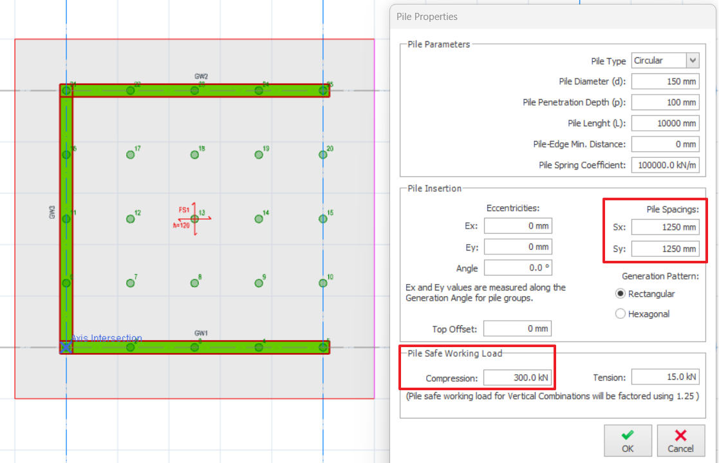Screen dimensions: 719x463
Task: Click the Axis Intersection snap point
Action: click(x=66, y=348)
